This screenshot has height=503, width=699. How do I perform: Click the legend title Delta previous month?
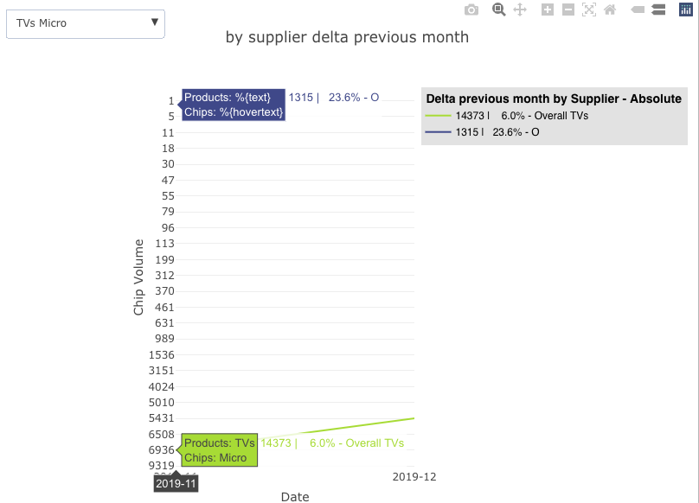[x=554, y=99]
